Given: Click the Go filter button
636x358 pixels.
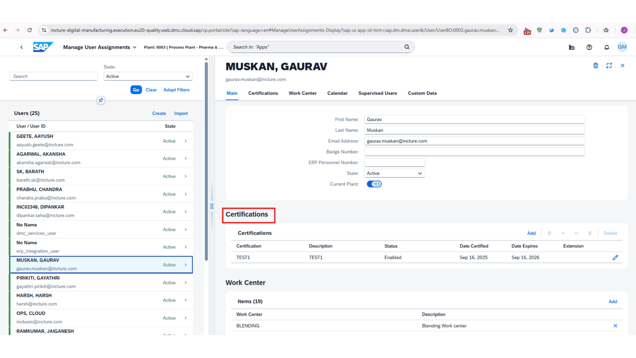Looking at the screenshot, I should [x=136, y=89].
